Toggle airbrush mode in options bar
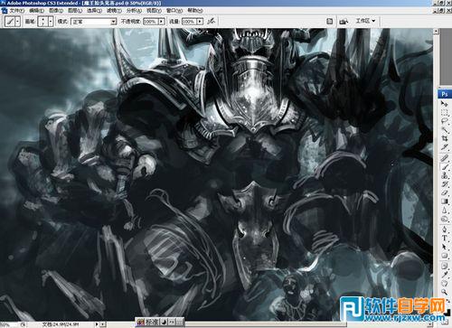Screen dimensions: 452x328 [212, 22]
